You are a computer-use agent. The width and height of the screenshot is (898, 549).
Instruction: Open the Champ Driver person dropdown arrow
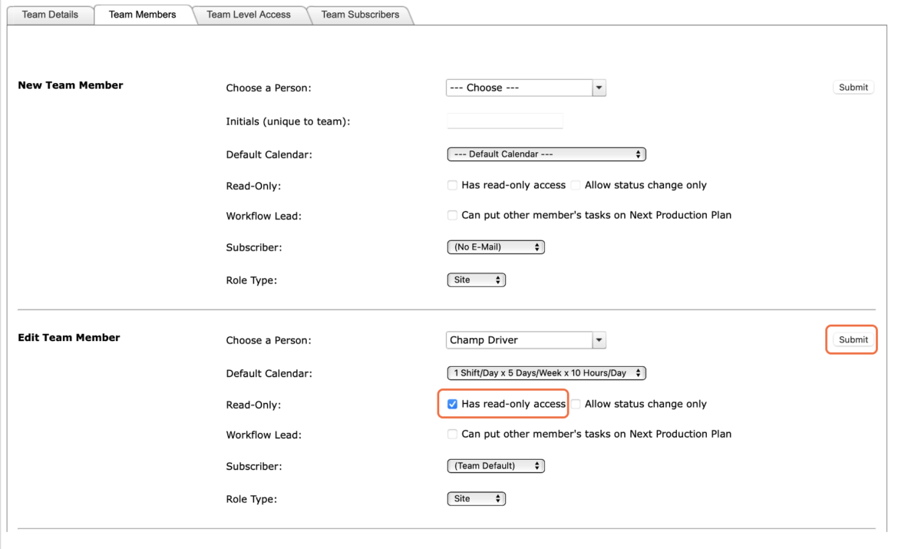click(x=599, y=340)
